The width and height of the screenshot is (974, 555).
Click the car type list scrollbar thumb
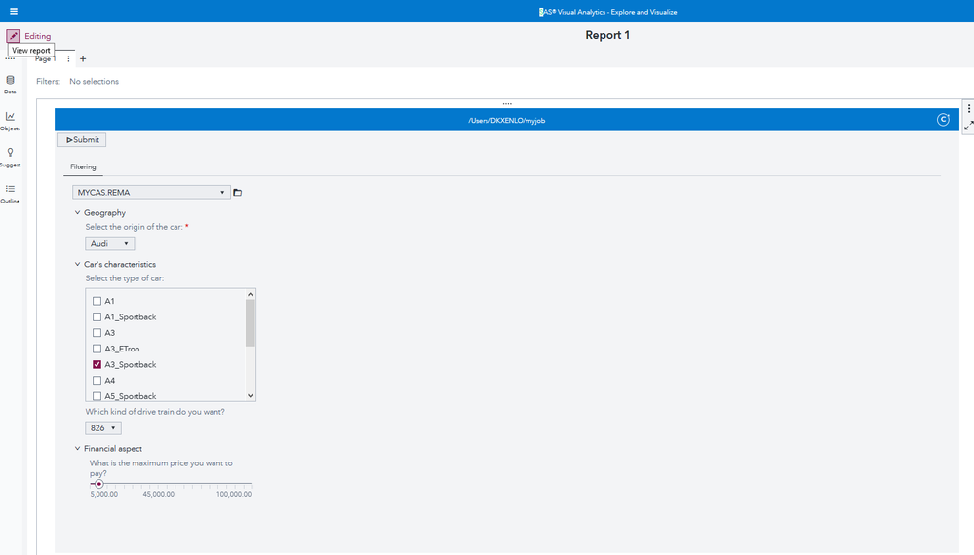(251, 322)
